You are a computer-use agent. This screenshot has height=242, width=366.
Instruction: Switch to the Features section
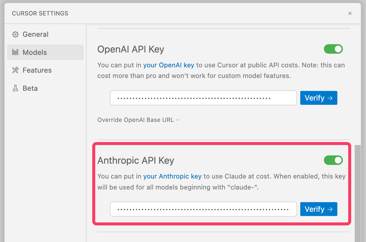(x=37, y=70)
